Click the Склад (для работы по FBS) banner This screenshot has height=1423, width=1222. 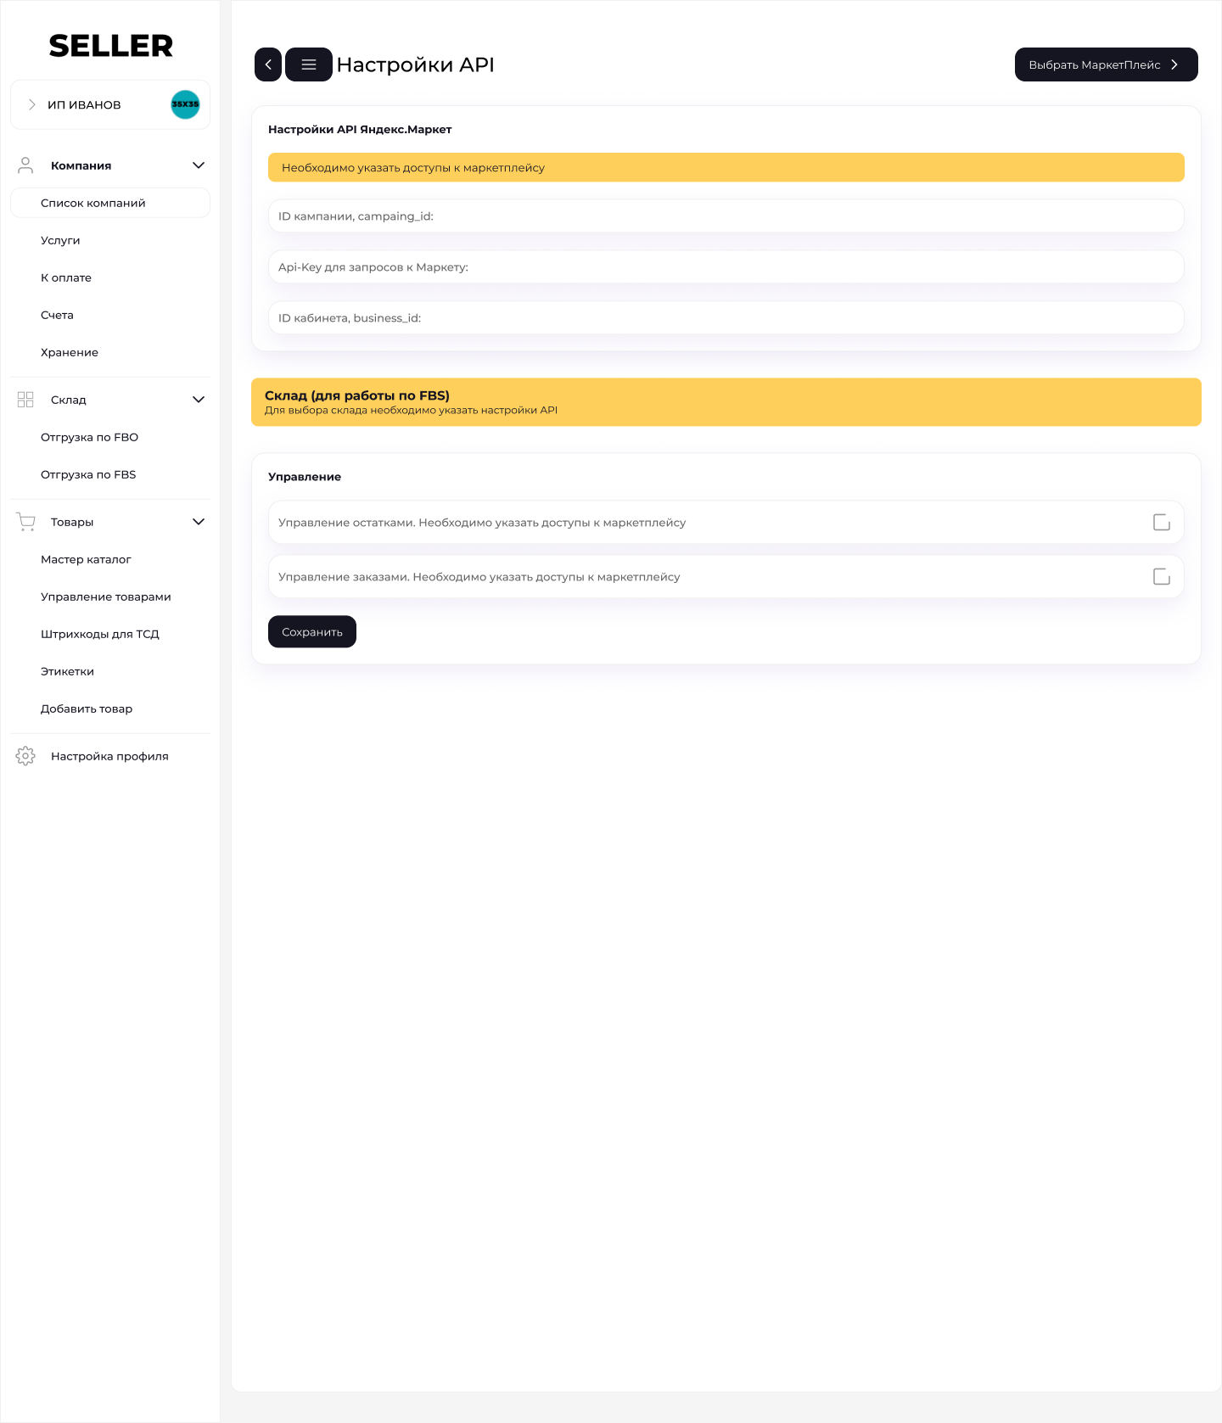[726, 402]
